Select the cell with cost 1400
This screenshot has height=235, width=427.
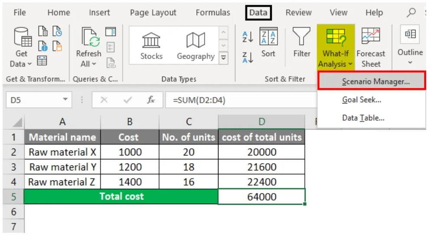[130, 182]
